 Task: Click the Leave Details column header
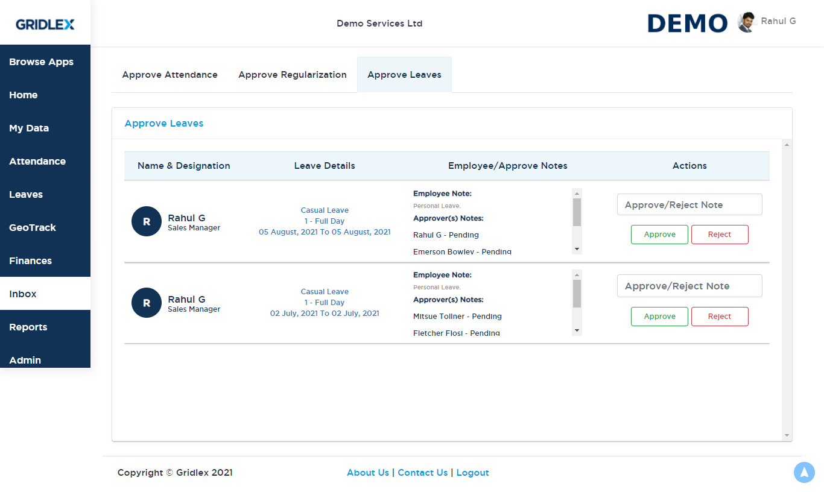tap(325, 166)
